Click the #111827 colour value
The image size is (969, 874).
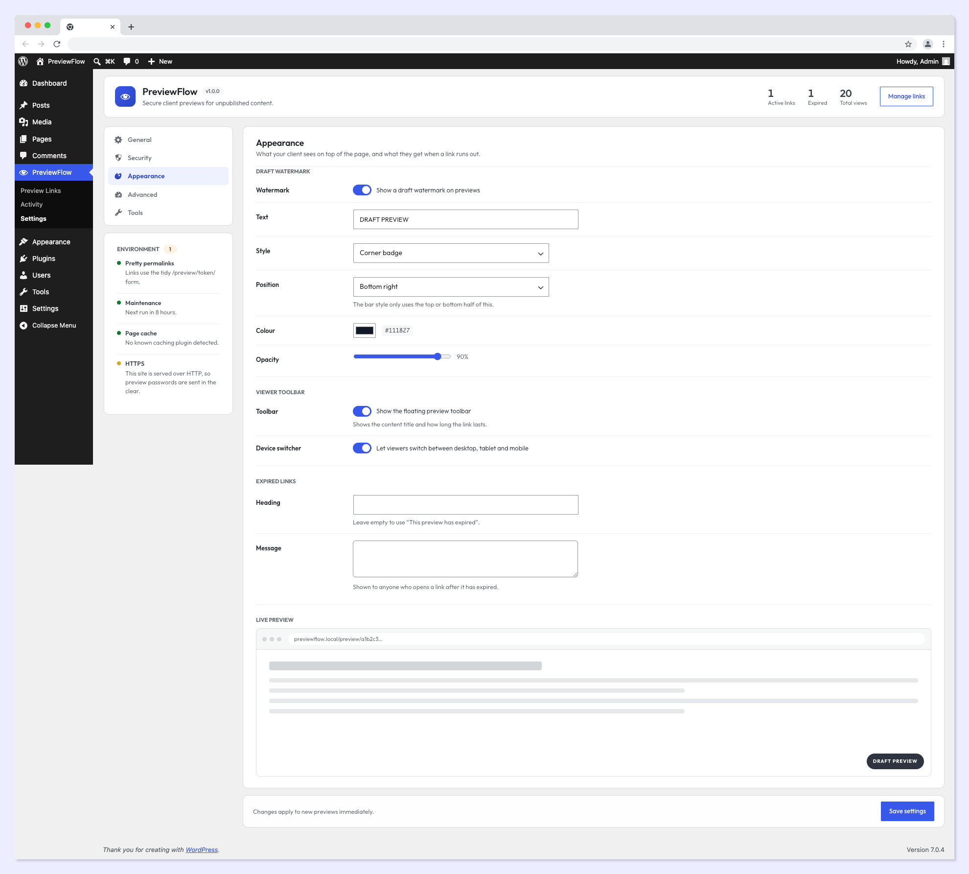coord(397,331)
